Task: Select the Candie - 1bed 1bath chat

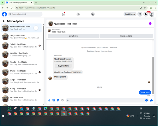Action: (x=21, y=63)
